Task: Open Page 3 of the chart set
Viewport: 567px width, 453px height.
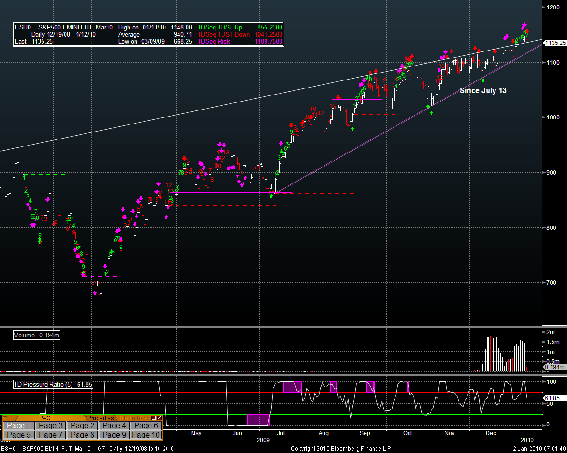Action: 50,425
